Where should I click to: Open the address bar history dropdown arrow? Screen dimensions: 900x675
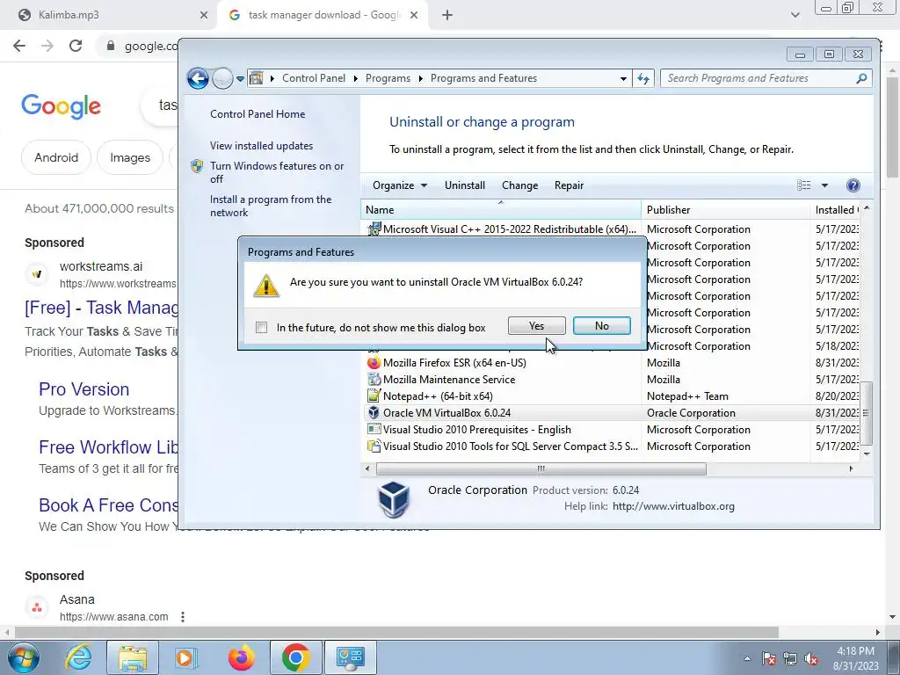click(x=623, y=78)
